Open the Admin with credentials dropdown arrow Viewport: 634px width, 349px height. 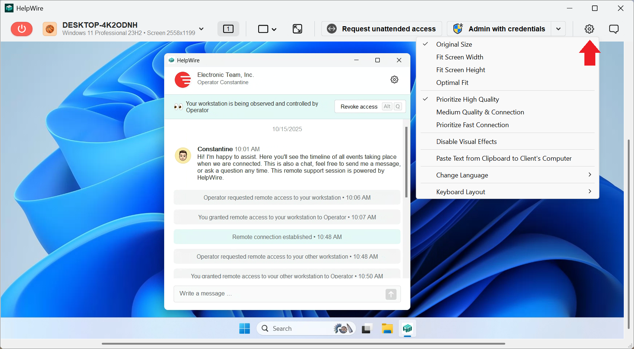558,29
